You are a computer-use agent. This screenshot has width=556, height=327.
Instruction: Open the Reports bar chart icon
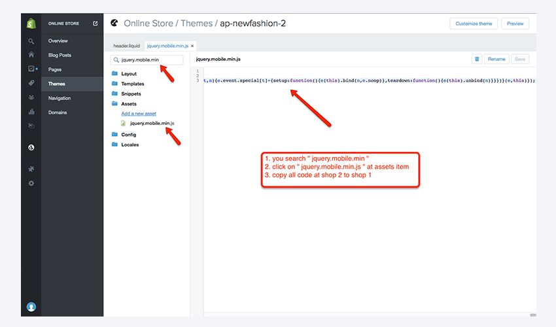[31, 112]
